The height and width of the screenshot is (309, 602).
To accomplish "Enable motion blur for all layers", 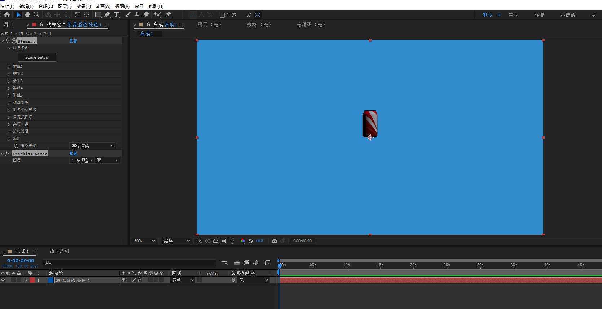I will (256, 263).
